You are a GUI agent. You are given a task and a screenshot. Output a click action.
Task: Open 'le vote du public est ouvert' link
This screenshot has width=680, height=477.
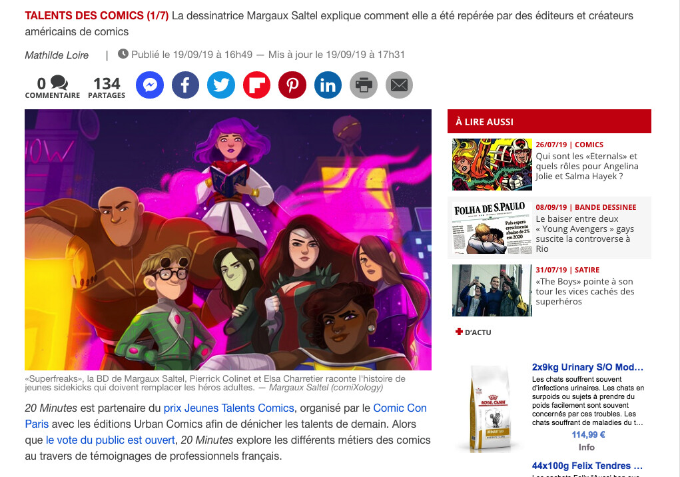110,440
